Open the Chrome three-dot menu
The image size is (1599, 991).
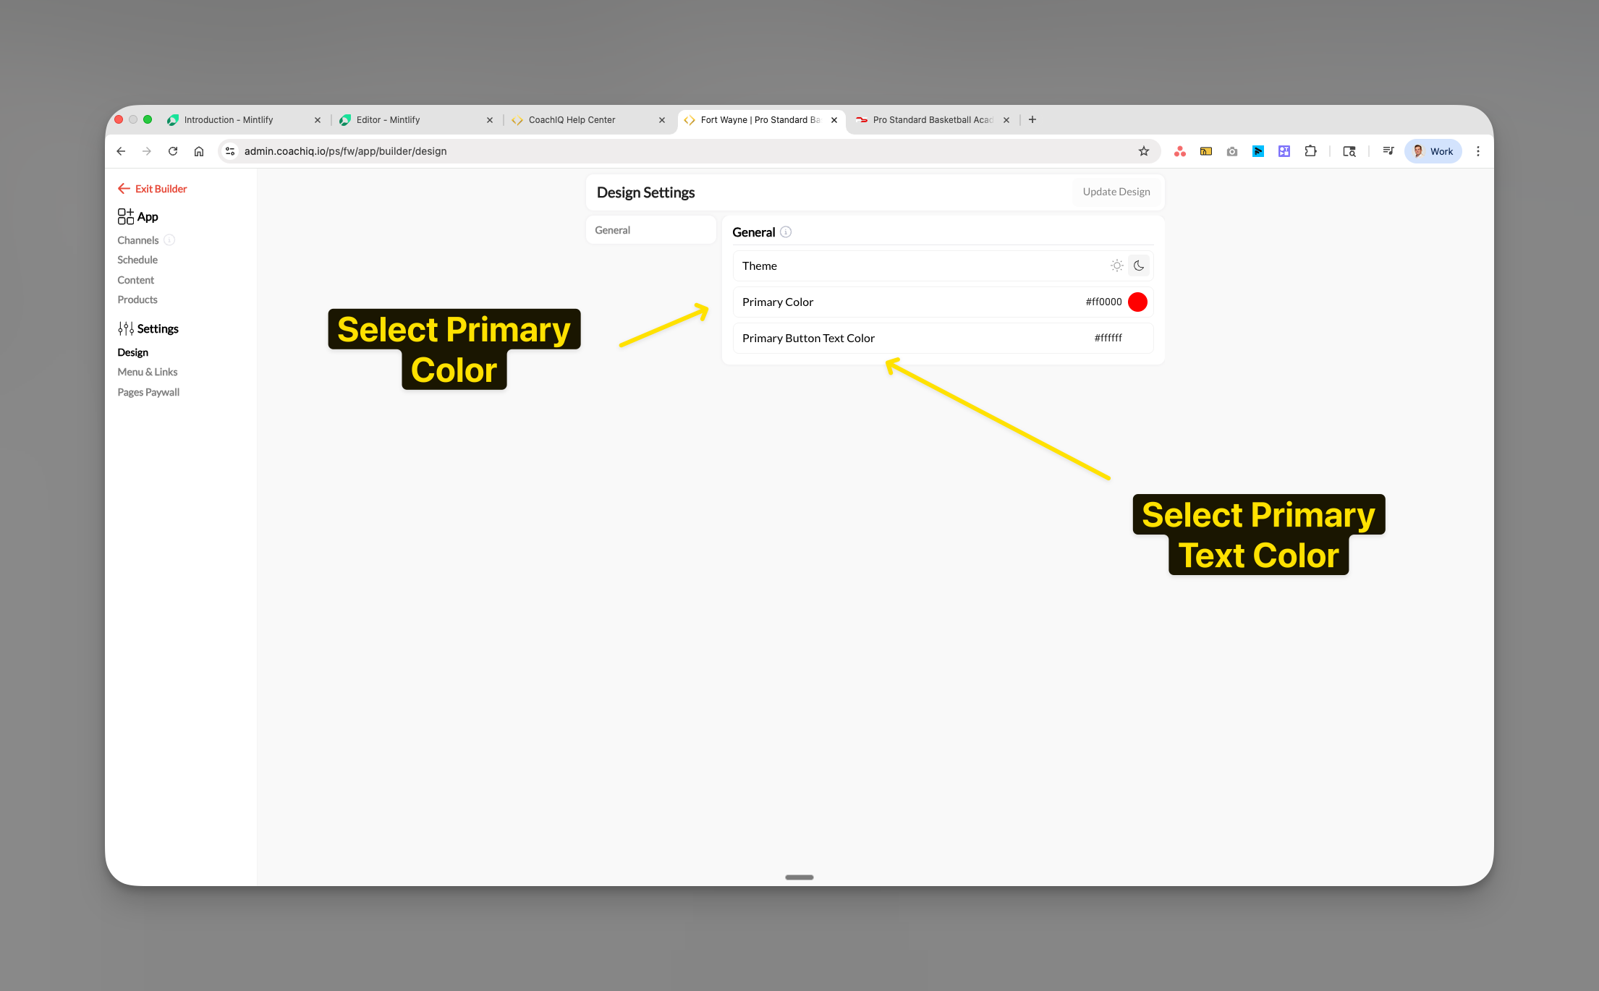1478,151
